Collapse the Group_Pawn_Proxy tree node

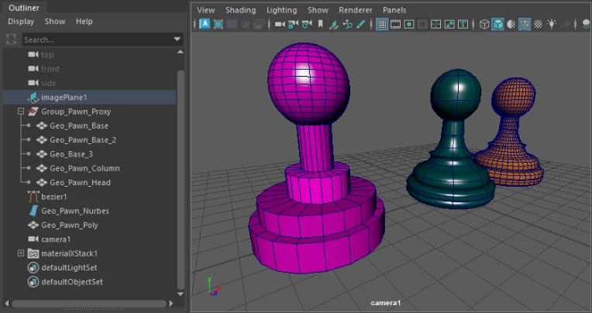(21, 112)
